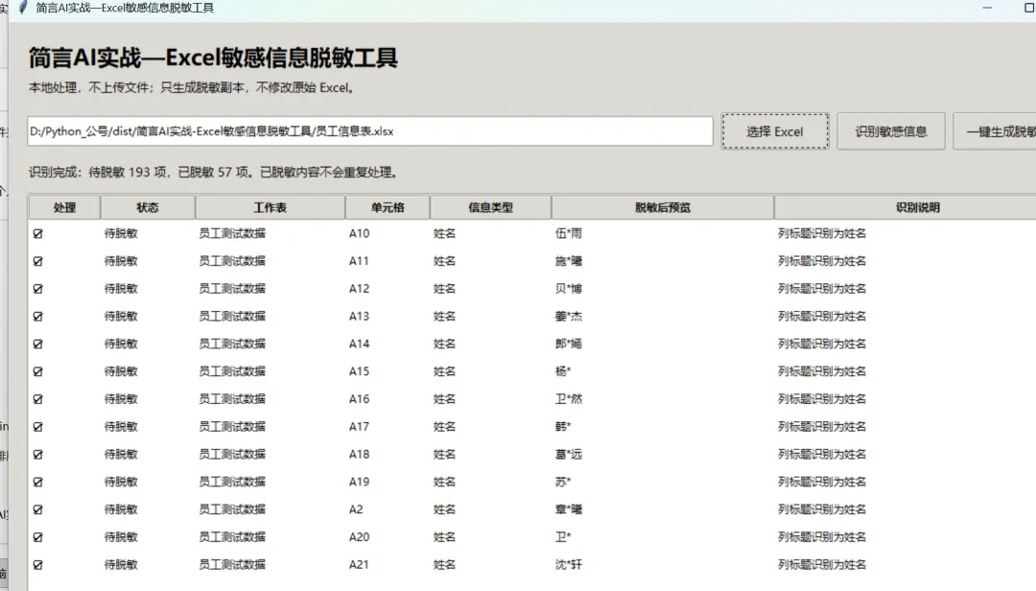Viewport: 1036px width, 591px height.
Task: Toggle the checkbox in row A19
Action: pos(37,482)
